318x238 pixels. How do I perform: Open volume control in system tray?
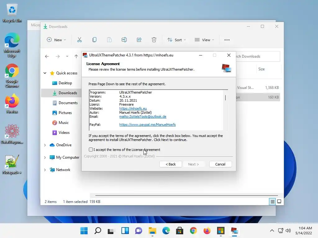point(288,231)
